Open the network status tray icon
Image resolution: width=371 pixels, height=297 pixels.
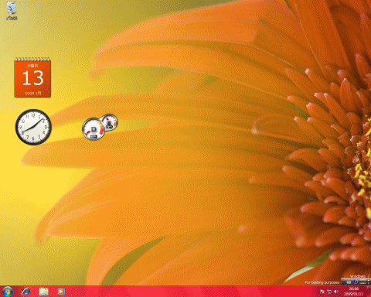point(329,292)
